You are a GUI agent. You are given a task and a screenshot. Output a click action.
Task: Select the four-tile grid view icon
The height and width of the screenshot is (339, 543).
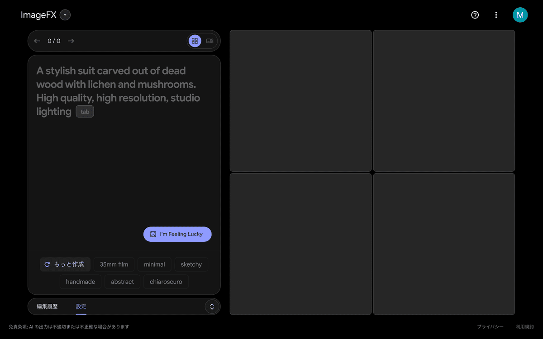pos(195,41)
